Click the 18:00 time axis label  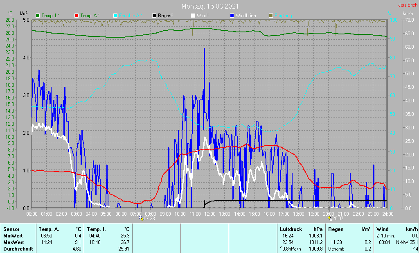298,214
